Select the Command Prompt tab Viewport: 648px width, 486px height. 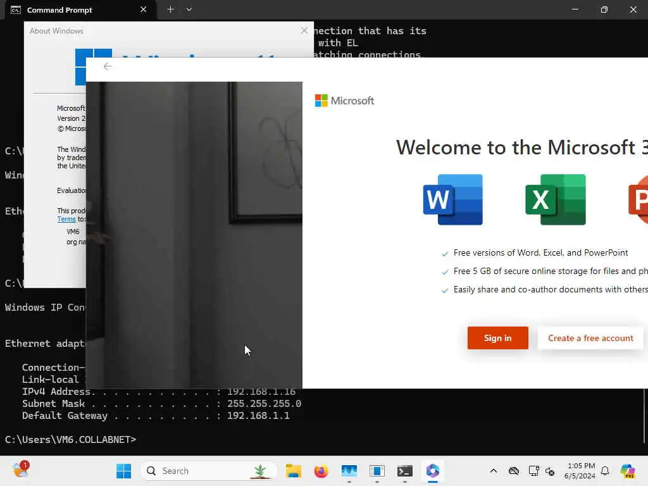click(x=80, y=10)
